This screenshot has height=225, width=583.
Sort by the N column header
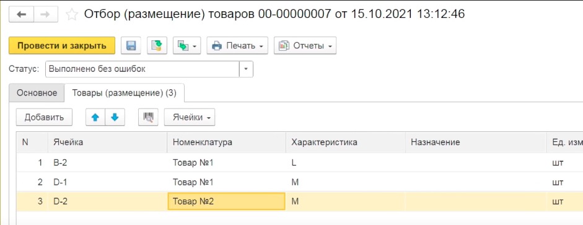(x=32, y=142)
